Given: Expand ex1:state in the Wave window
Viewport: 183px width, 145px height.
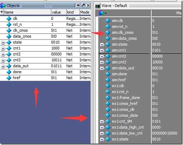Looking at the screenshot, I should (102, 139).
